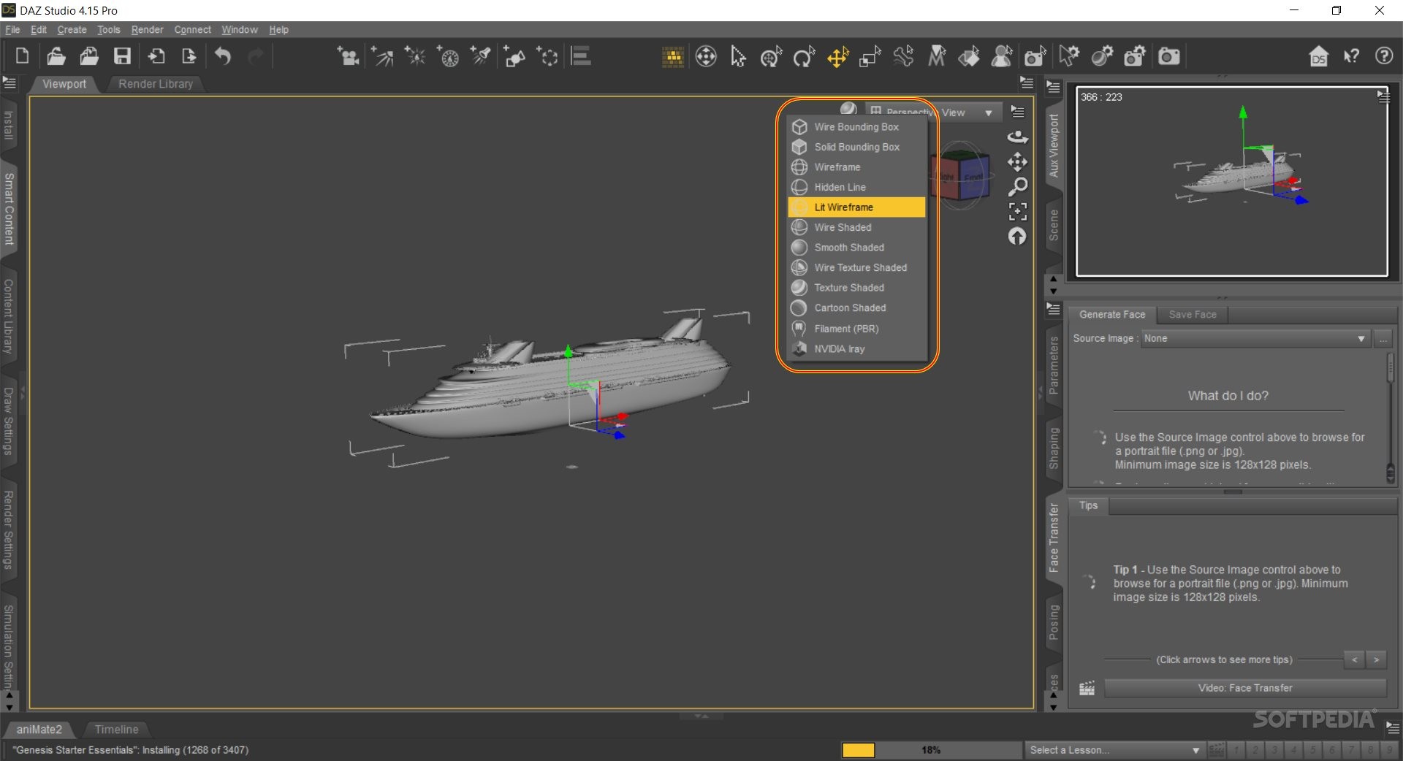The width and height of the screenshot is (1403, 761).
Task: Click the Open file folder icon
Action: (56, 56)
